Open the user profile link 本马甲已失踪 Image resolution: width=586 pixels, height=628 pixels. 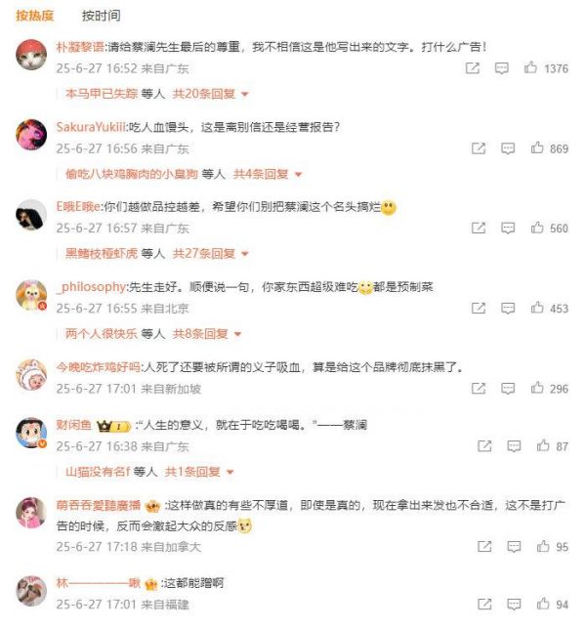[102, 94]
